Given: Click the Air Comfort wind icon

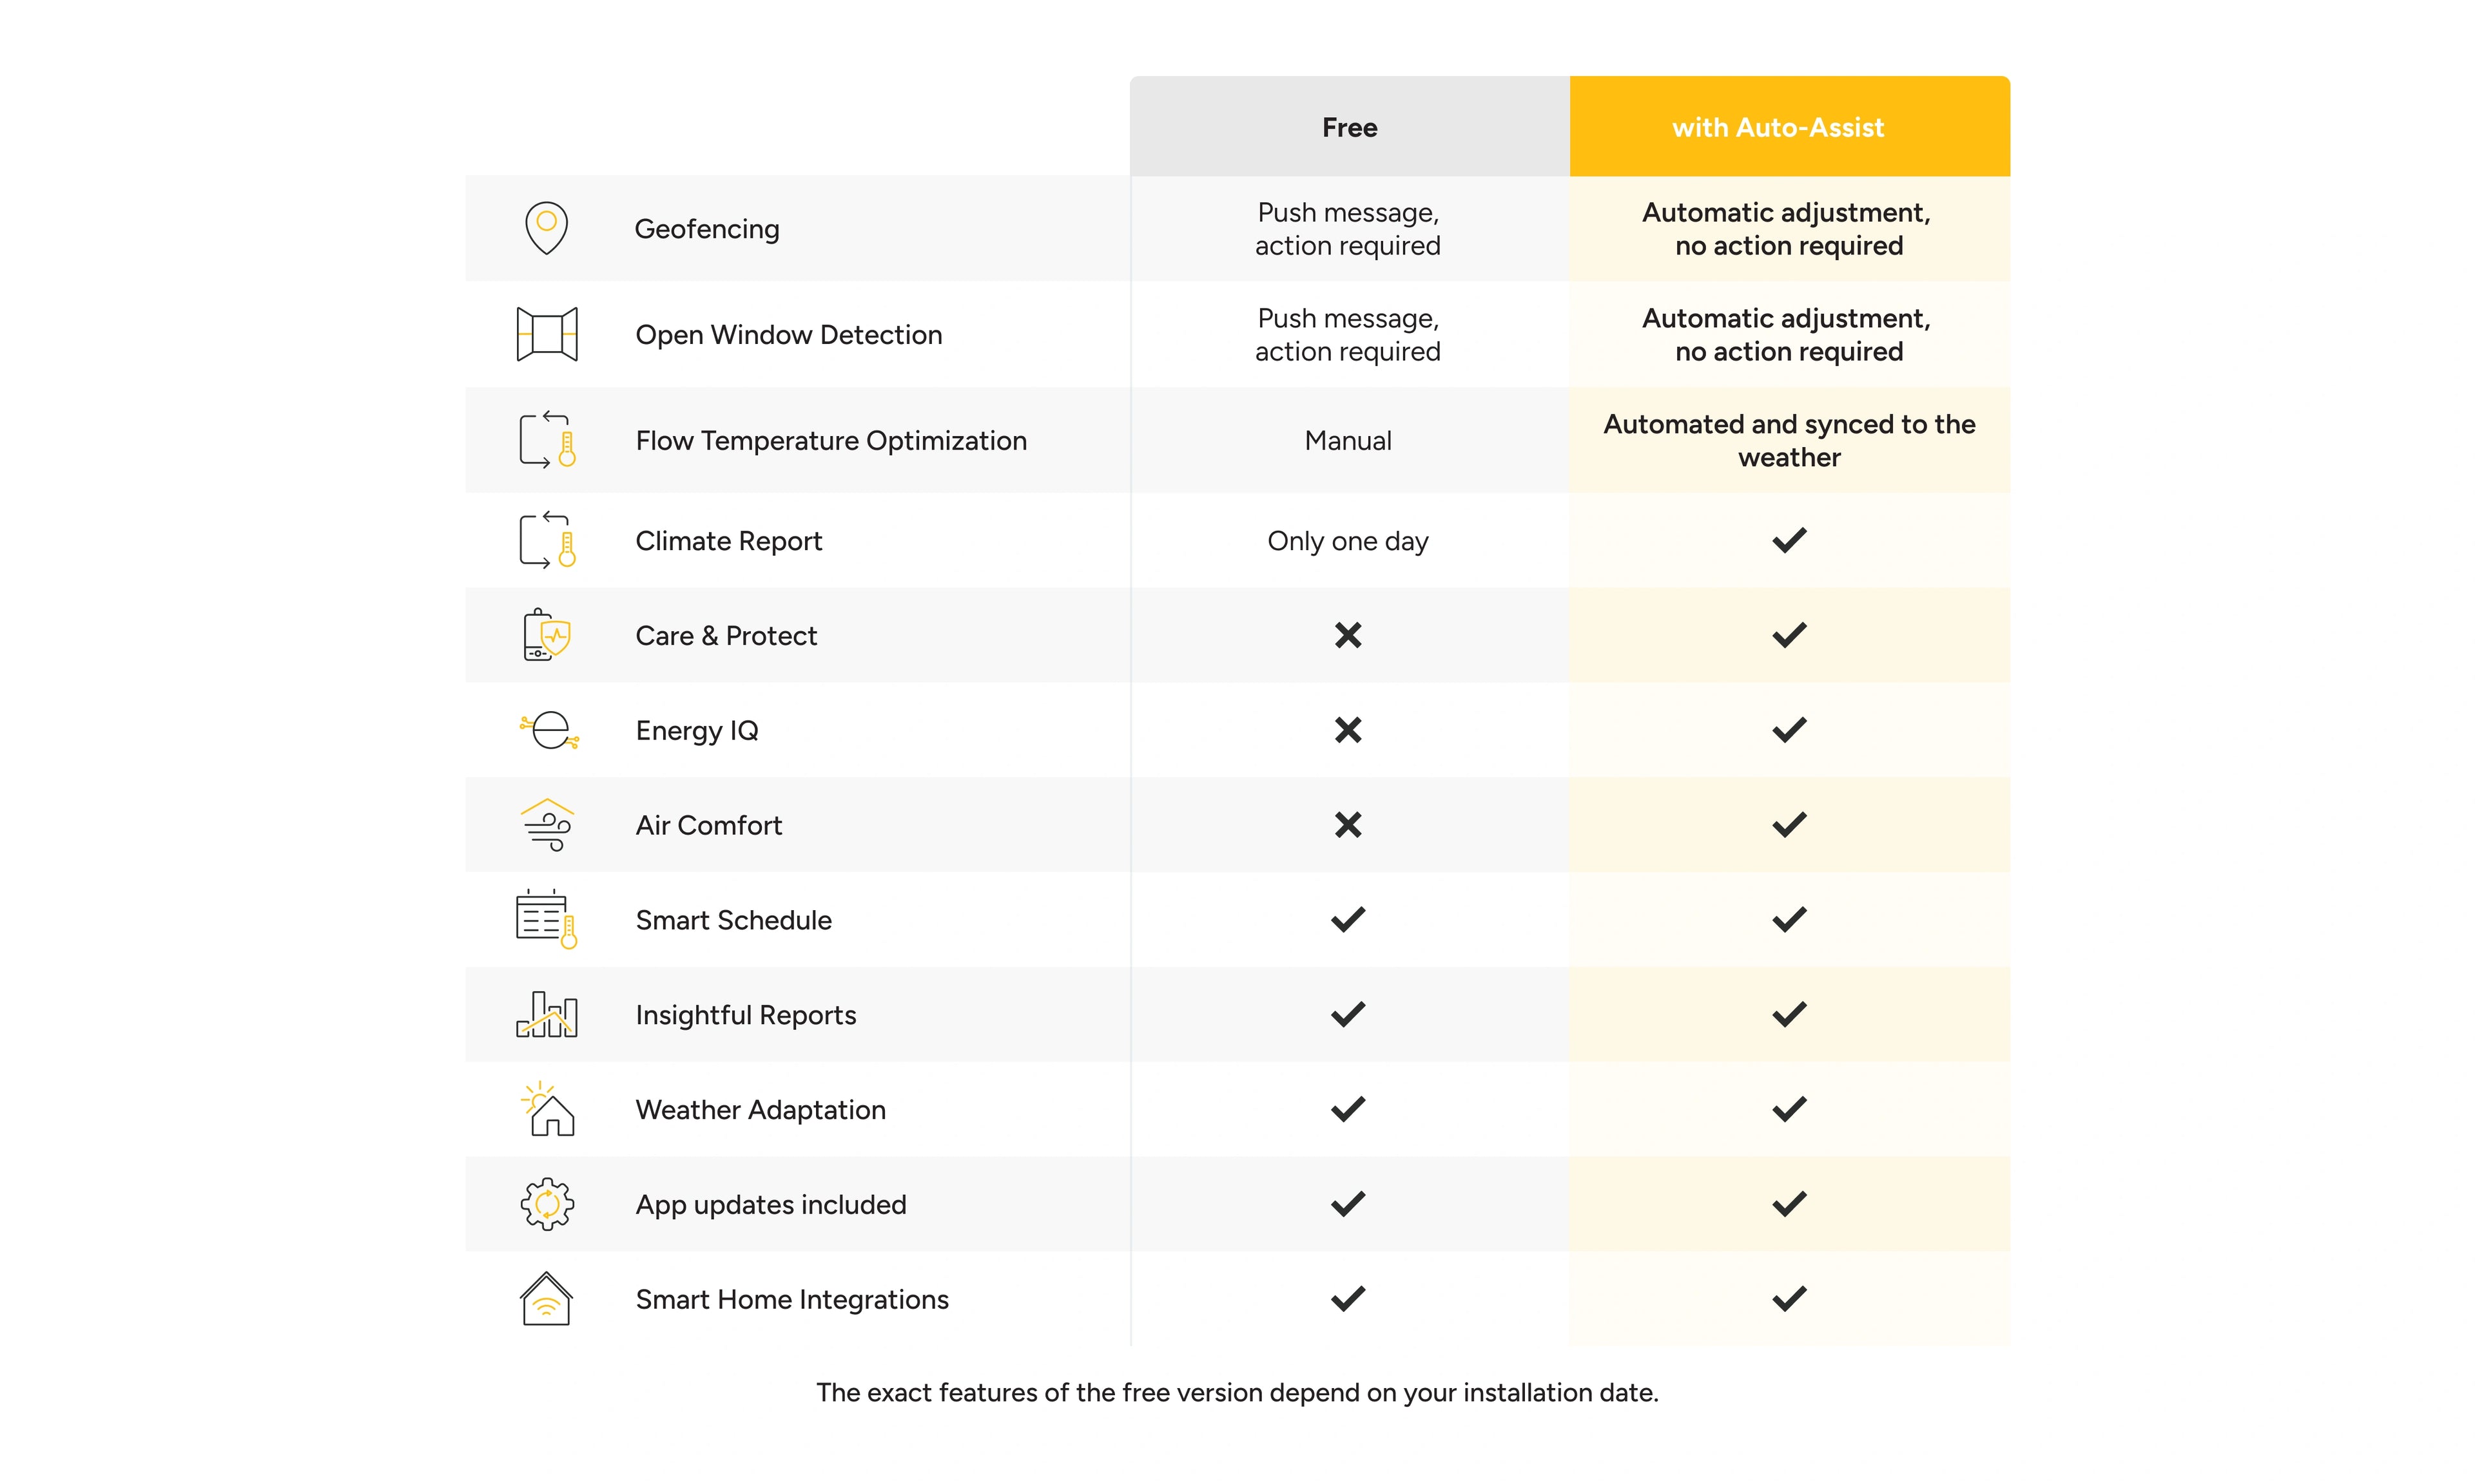Looking at the screenshot, I should tap(547, 825).
